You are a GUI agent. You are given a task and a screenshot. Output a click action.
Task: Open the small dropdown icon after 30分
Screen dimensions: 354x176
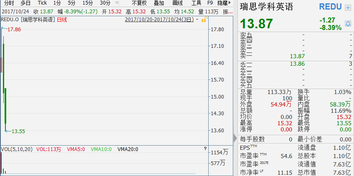tap(117, 3)
